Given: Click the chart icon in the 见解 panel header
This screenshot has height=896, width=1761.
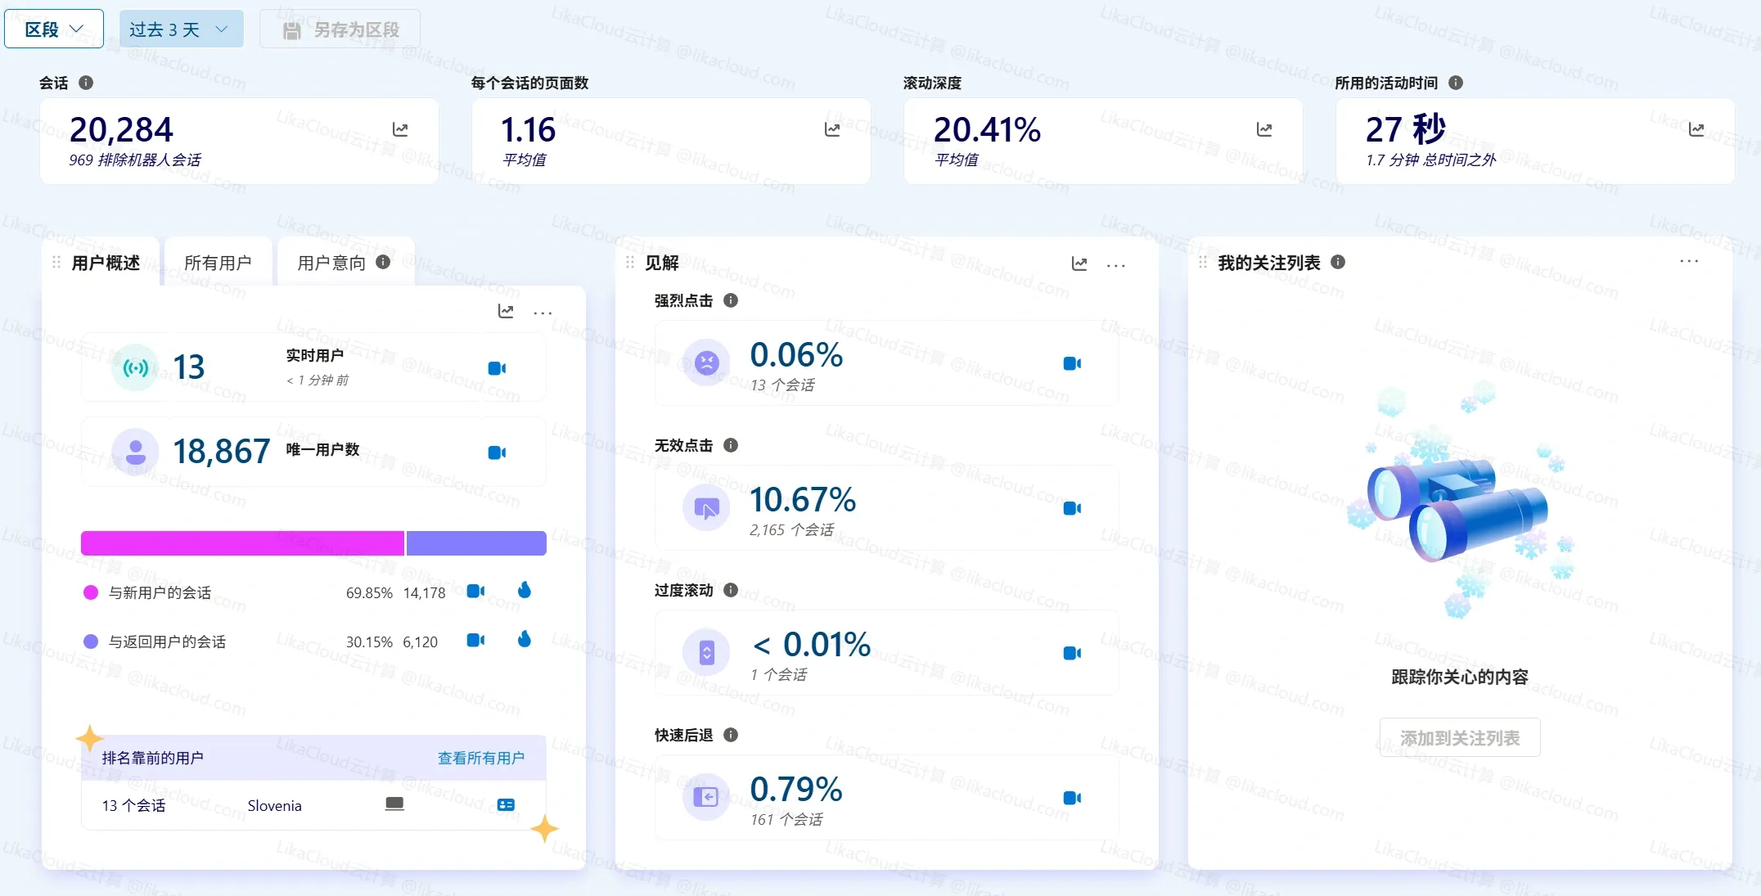Looking at the screenshot, I should [x=1079, y=263].
